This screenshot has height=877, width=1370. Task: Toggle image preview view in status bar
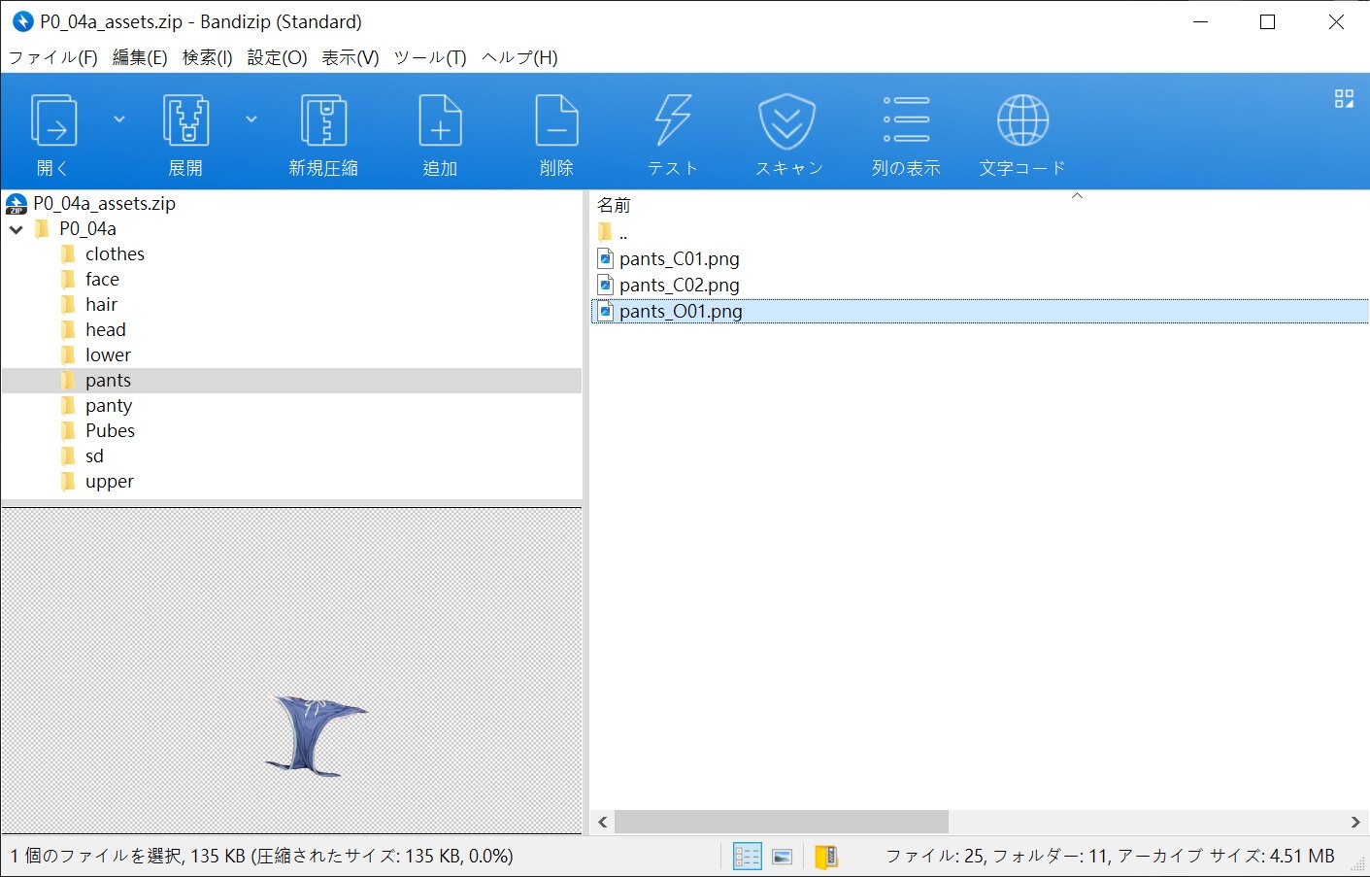(x=783, y=857)
